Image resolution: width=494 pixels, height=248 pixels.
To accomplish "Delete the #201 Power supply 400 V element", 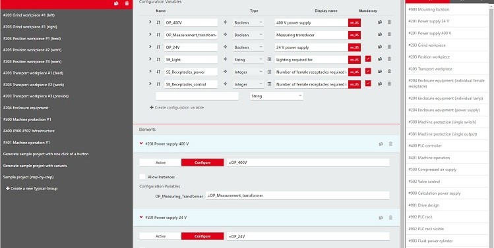I will pyautogui.click(x=390, y=144).
